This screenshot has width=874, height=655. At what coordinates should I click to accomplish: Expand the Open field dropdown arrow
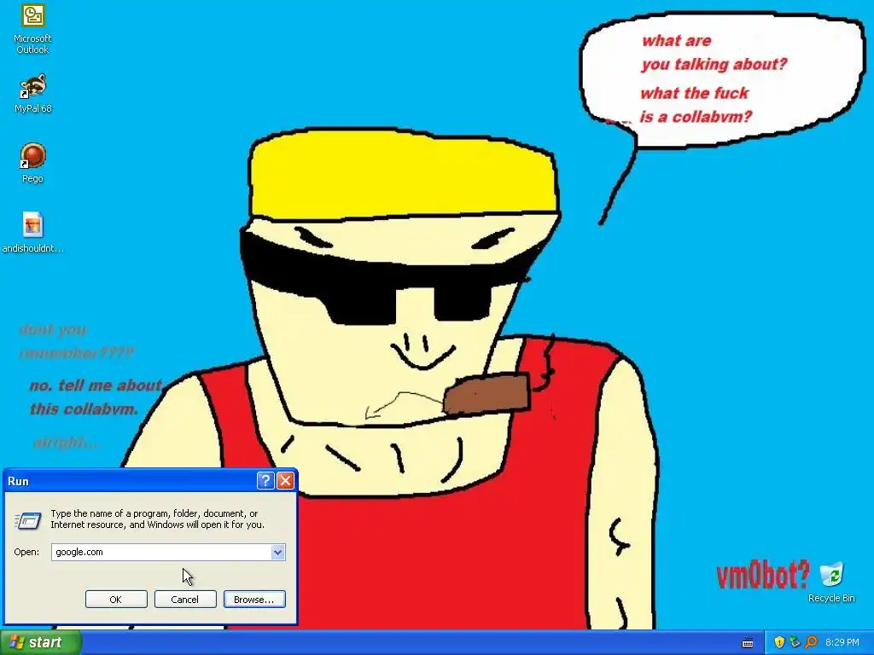pyautogui.click(x=277, y=552)
